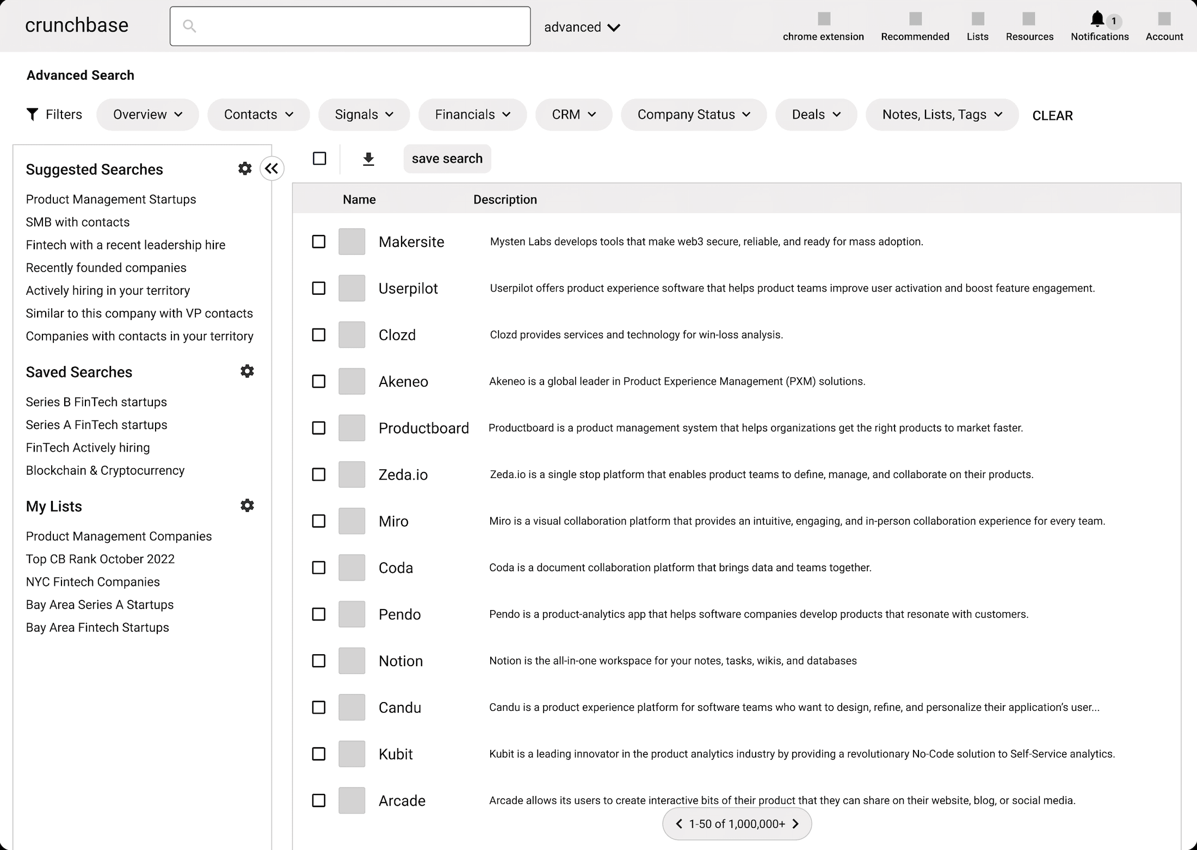The width and height of the screenshot is (1197, 850).
Task: Open Notes, Lists, Tags dropdown
Action: (x=942, y=115)
